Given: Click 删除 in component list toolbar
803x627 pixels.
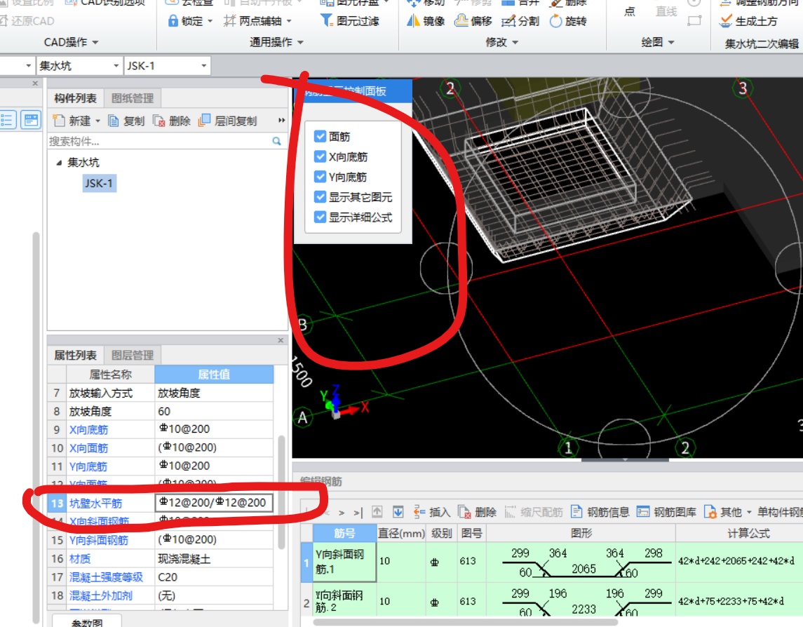Looking at the screenshot, I should click(172, 121).
